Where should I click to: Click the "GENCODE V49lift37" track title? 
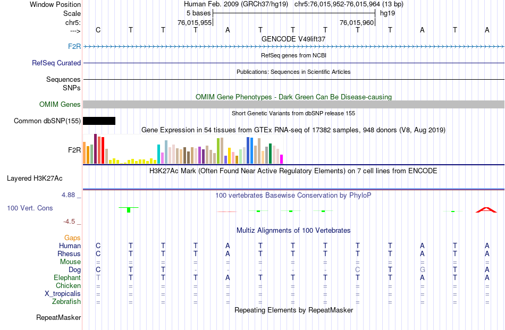coord(293,39)
